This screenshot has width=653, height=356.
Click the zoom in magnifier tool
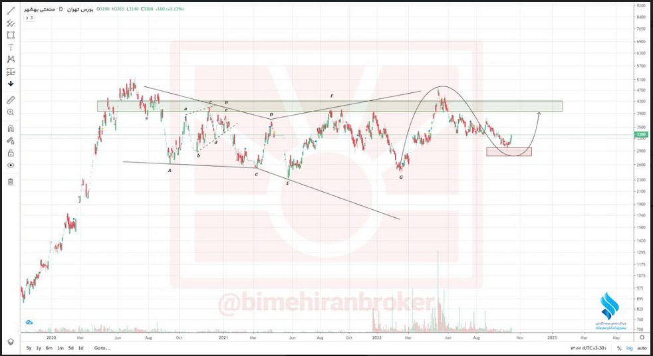[x=11, y=112]
